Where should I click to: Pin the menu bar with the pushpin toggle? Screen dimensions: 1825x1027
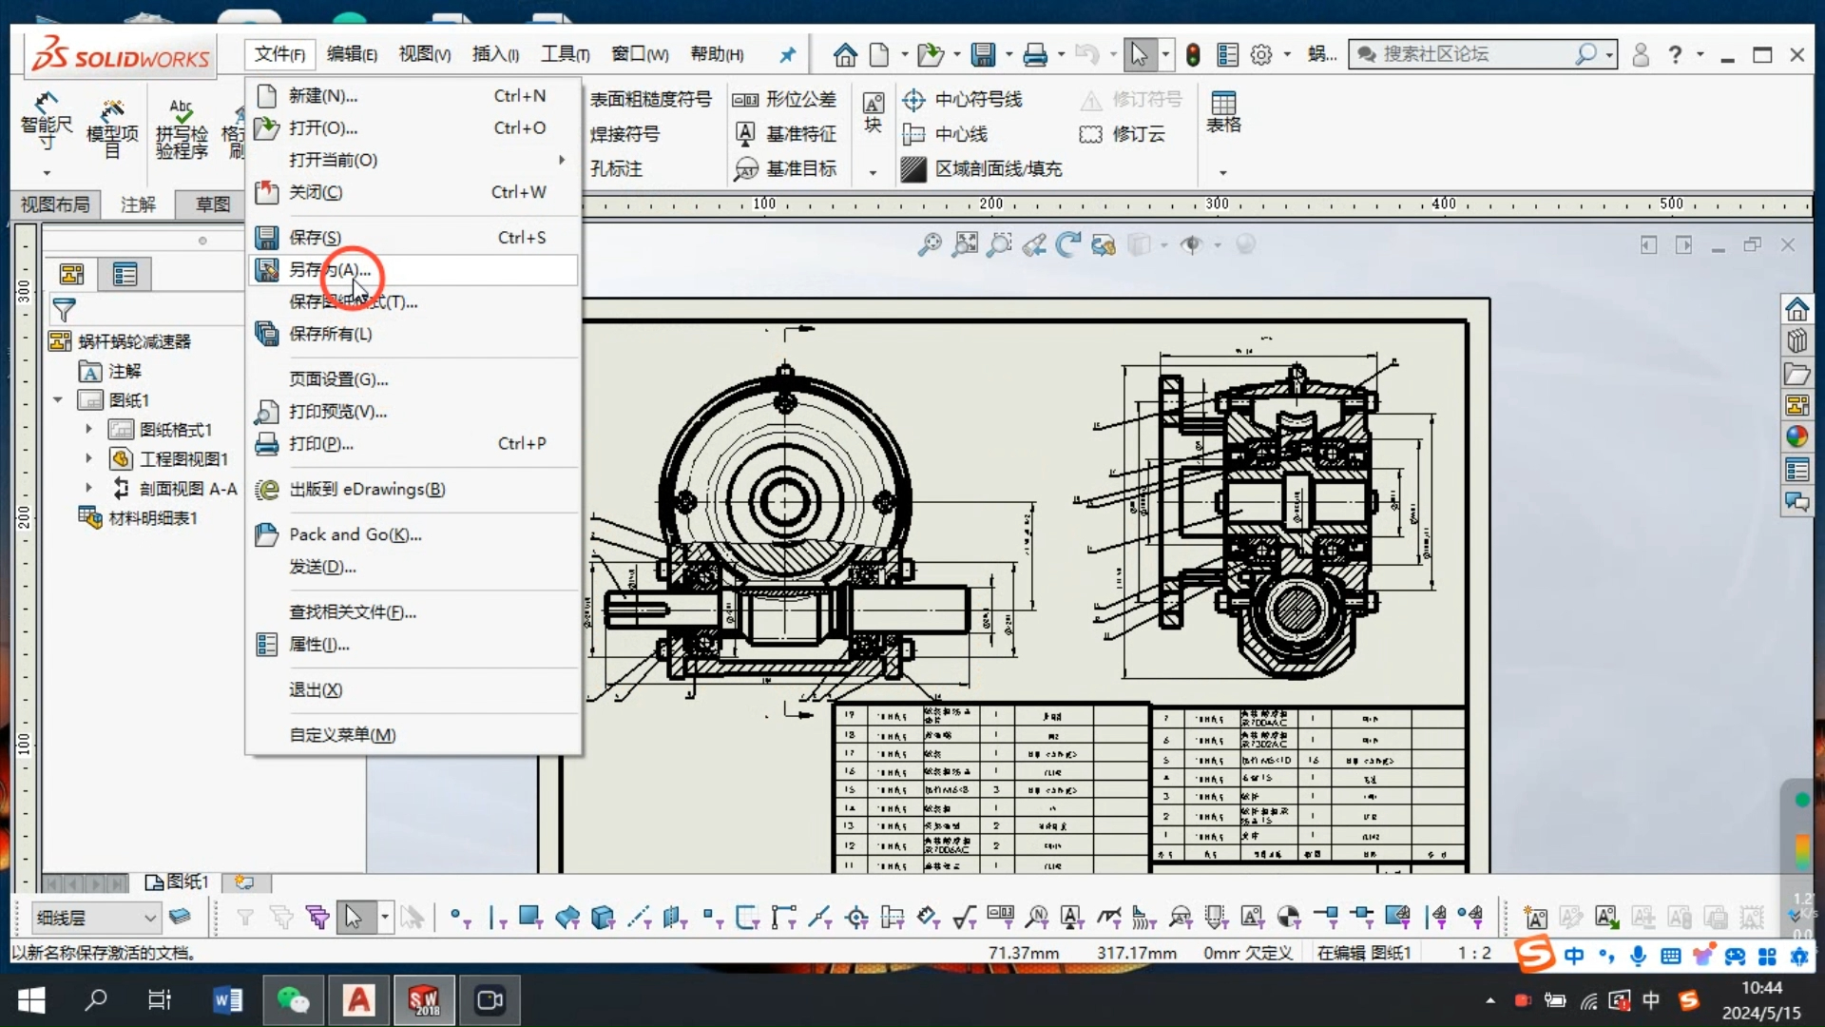point(786,54)
